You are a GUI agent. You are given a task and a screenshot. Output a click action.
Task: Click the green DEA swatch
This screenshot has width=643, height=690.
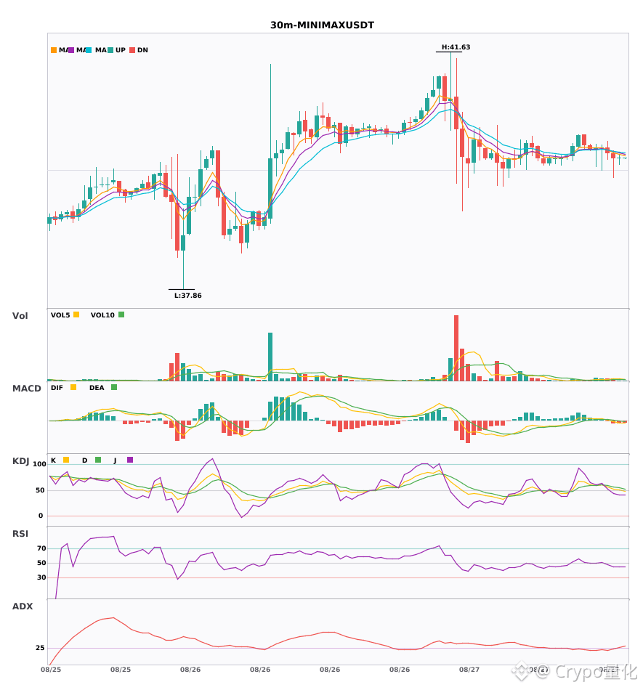(114, 387)
